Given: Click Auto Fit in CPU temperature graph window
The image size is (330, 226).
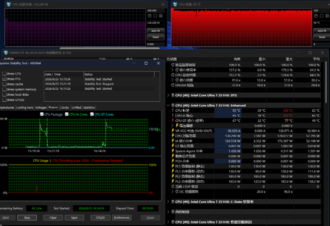Looking at the screenshot, I should 322,31.
